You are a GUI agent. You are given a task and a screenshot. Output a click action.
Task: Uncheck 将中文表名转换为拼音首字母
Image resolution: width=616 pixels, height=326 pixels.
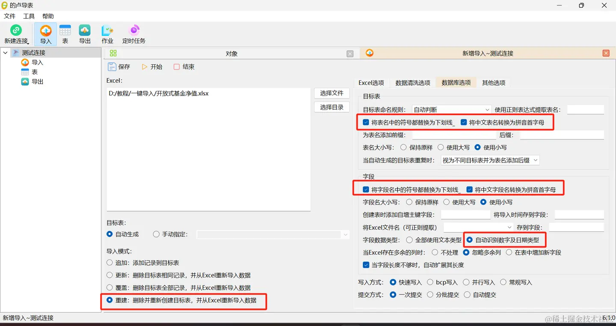click(x=464, y=122)
